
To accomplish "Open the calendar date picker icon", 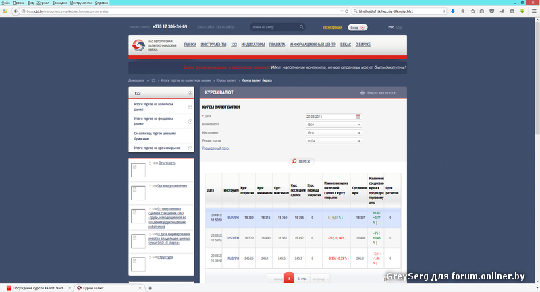I will tap(359, 117).
